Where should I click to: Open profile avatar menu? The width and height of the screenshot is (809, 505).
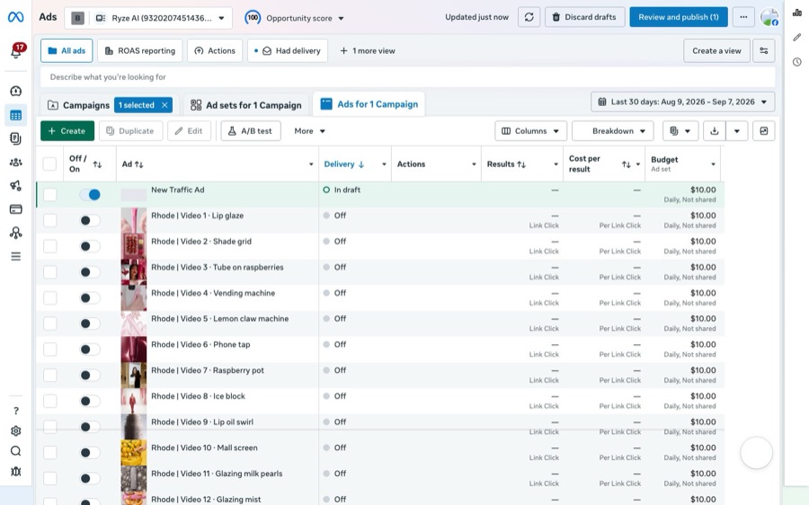tap(769, 17)
